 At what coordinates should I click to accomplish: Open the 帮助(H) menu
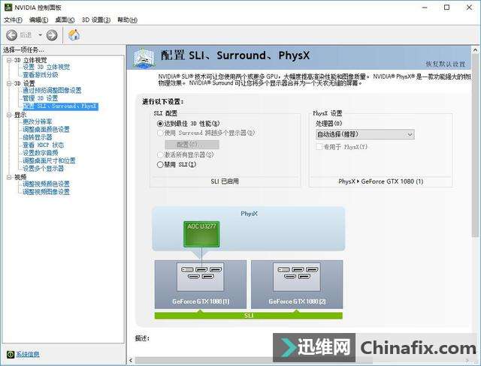tap(127, 20)
